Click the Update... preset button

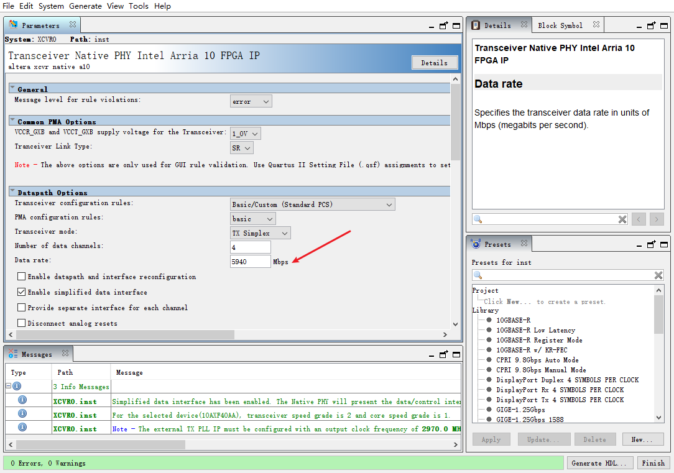tap(543, 439)
